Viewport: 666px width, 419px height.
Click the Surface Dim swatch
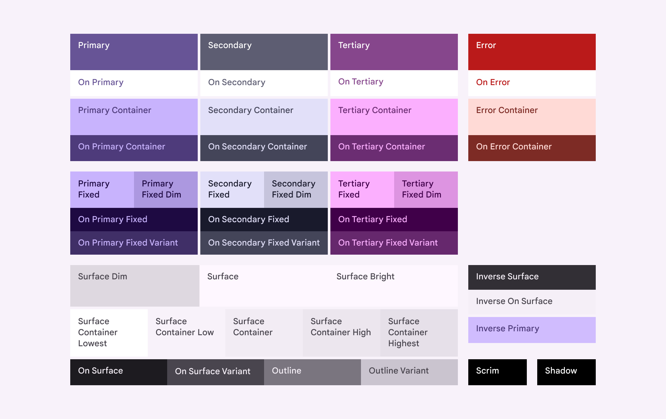tap(135, 285)
